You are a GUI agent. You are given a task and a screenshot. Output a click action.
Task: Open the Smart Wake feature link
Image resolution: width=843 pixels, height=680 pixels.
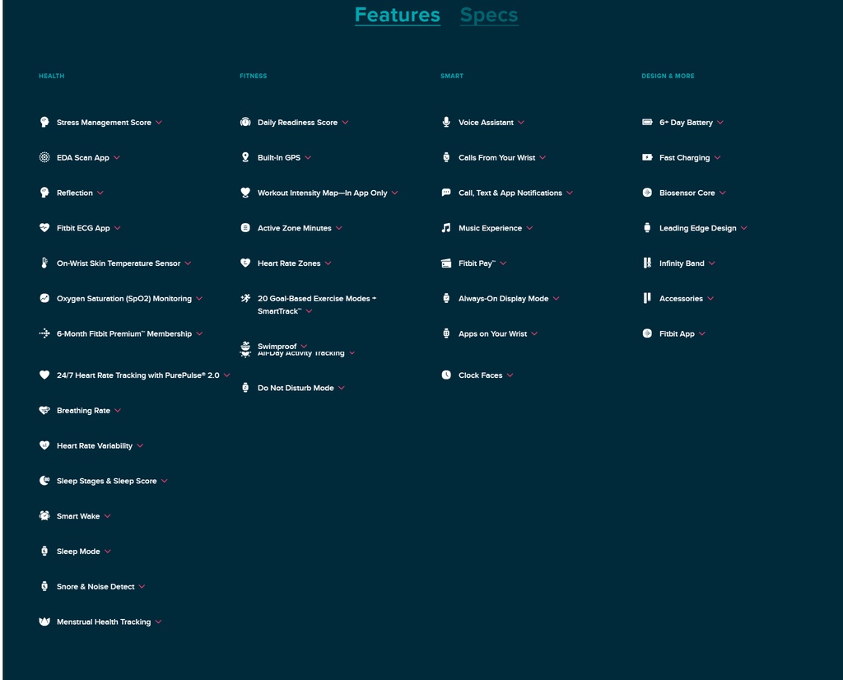point(78,516)
